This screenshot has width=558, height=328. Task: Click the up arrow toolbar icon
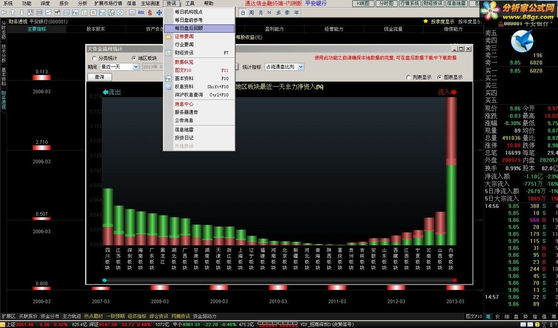13,12
